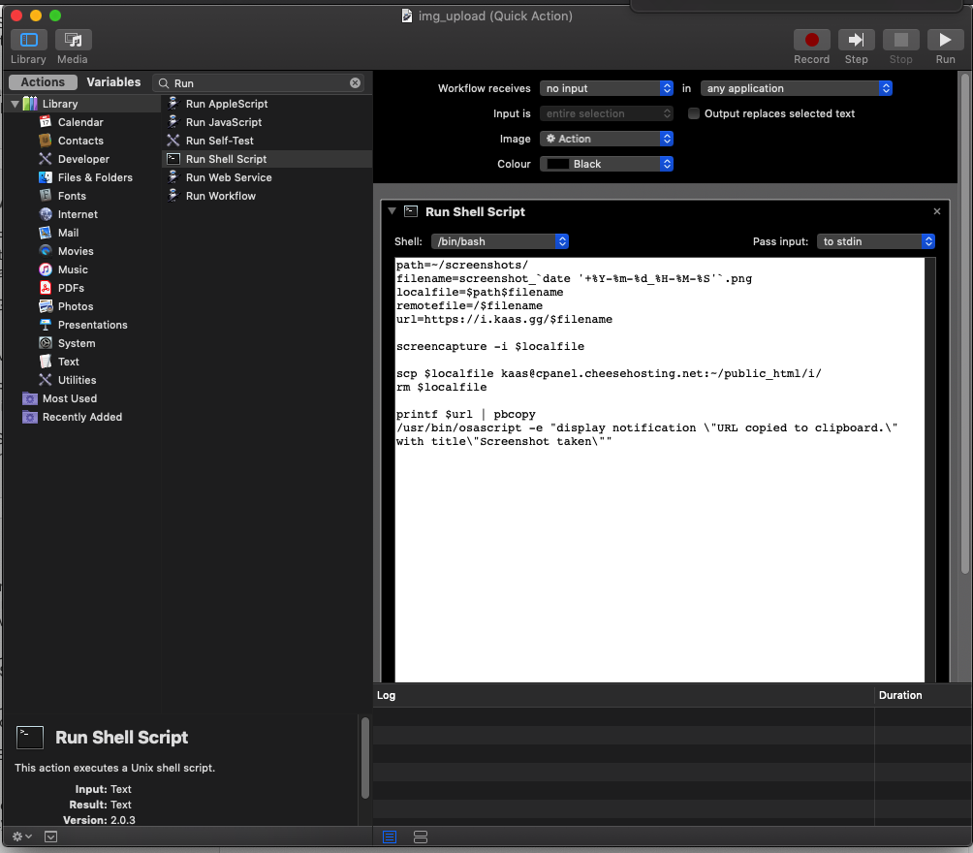Enable Output replaces selected text checkbox
Screen dimensions: 973x853
click(x=694, y=113)
